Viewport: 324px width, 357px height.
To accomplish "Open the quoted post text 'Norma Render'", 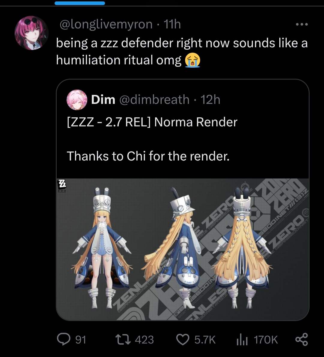I will click(196, 122).
